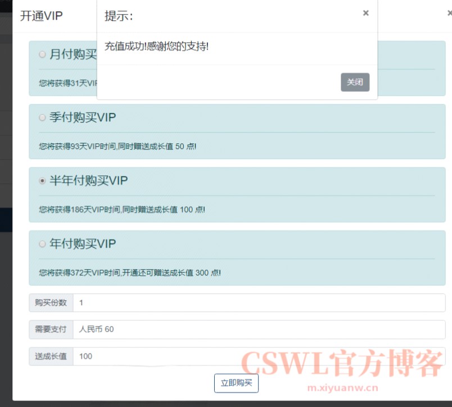Click the 送成长值 bonus points field
This screenshot has height=407, width=452.
pyautogui.click(x=169, y=356)
